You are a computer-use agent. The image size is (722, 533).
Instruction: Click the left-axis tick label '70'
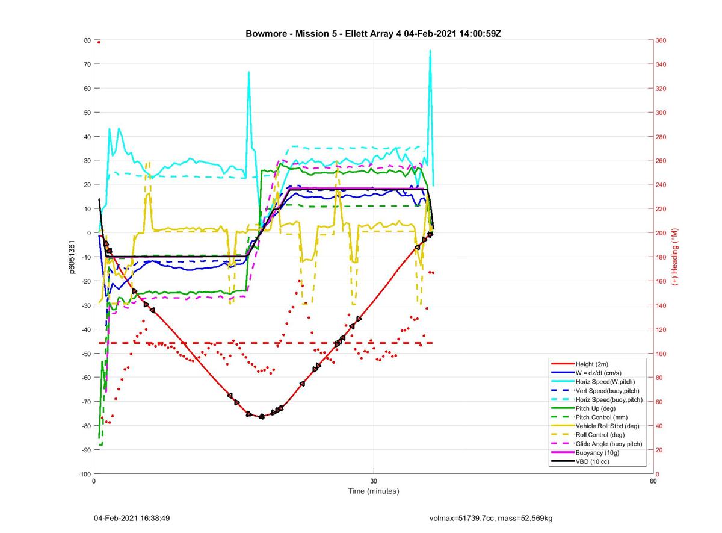[87, 64]
